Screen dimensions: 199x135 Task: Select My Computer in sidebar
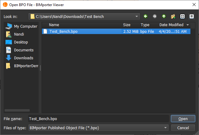(21, 26)
